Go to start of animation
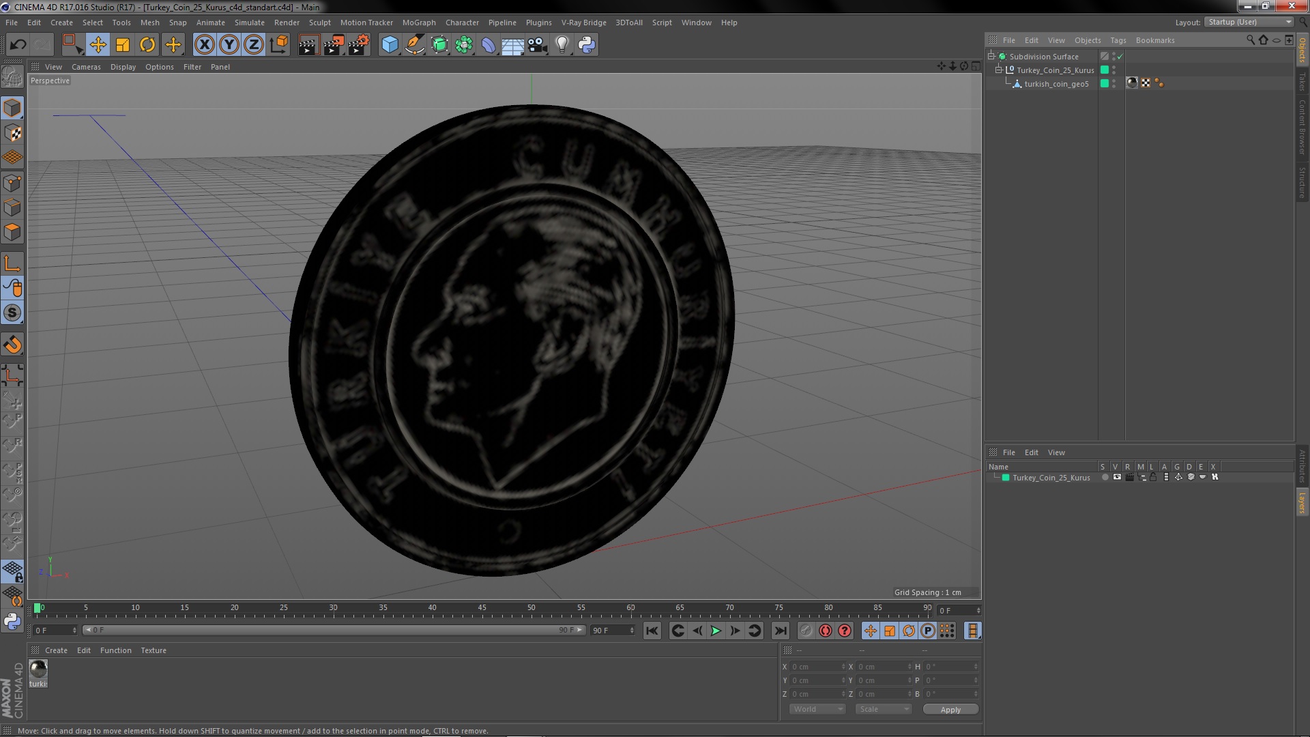Viewport: 1310px width, 737px height. [x=652, y=631]
